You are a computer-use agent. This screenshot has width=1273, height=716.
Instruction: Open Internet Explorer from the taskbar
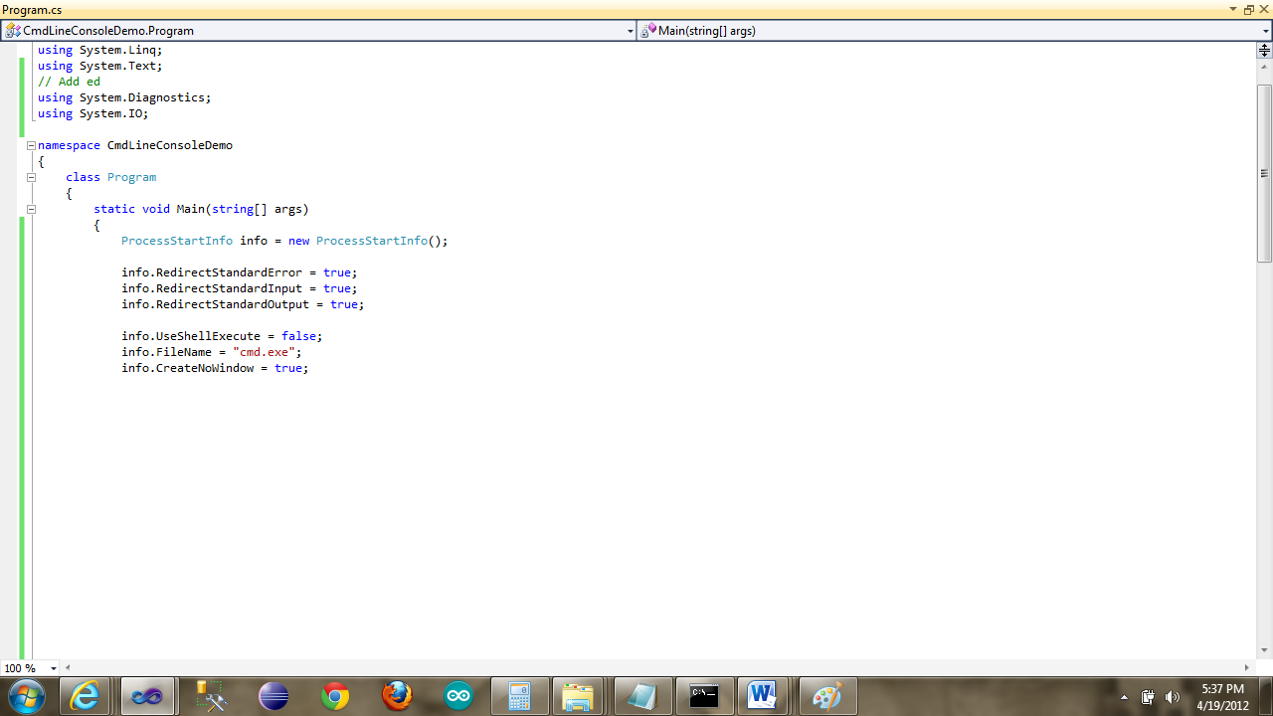85,696
